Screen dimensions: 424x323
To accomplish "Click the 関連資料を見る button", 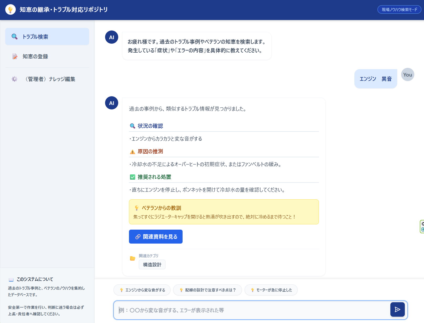I will coord(156,237).
